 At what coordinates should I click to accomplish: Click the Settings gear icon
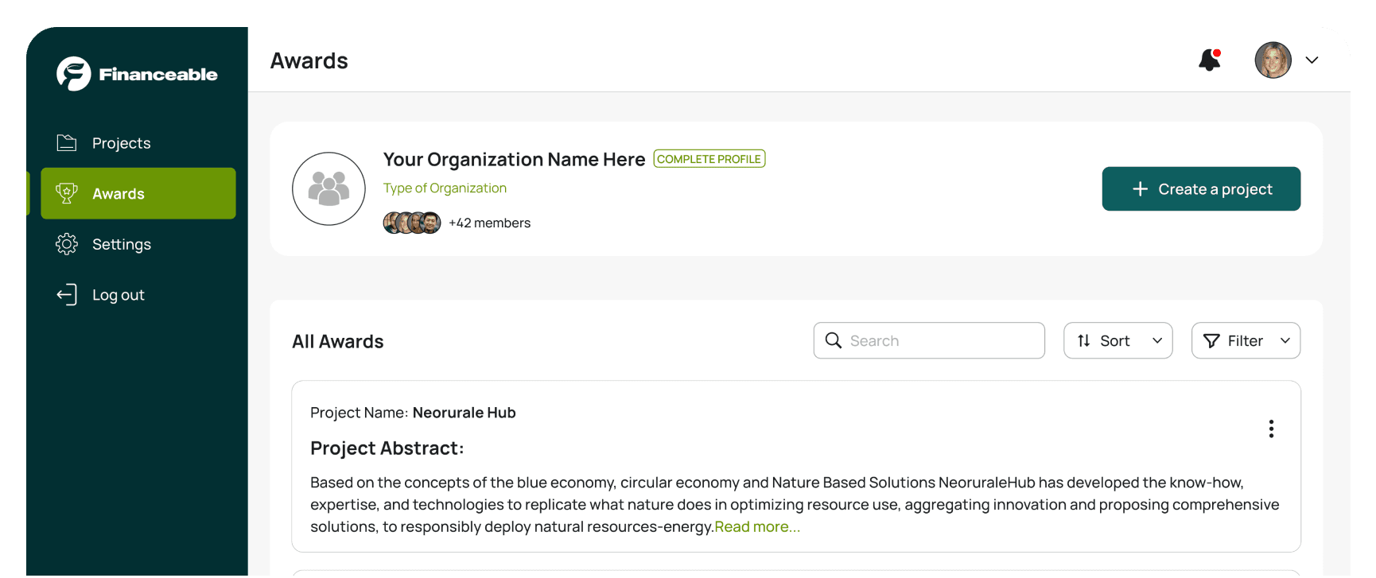click(x=67, y=244)
